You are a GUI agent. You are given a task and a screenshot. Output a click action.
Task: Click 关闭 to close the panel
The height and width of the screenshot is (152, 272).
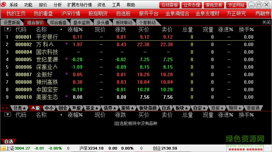[266, 23]
